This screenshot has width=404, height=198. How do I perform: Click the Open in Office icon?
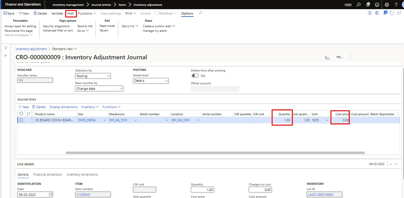point(377,13)
